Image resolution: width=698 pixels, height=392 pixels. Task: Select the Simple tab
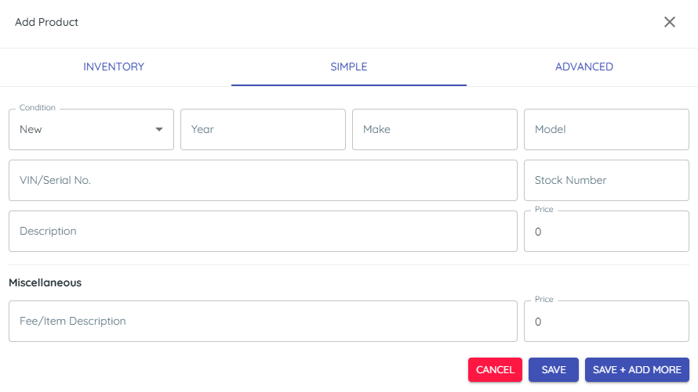point(349,67)
